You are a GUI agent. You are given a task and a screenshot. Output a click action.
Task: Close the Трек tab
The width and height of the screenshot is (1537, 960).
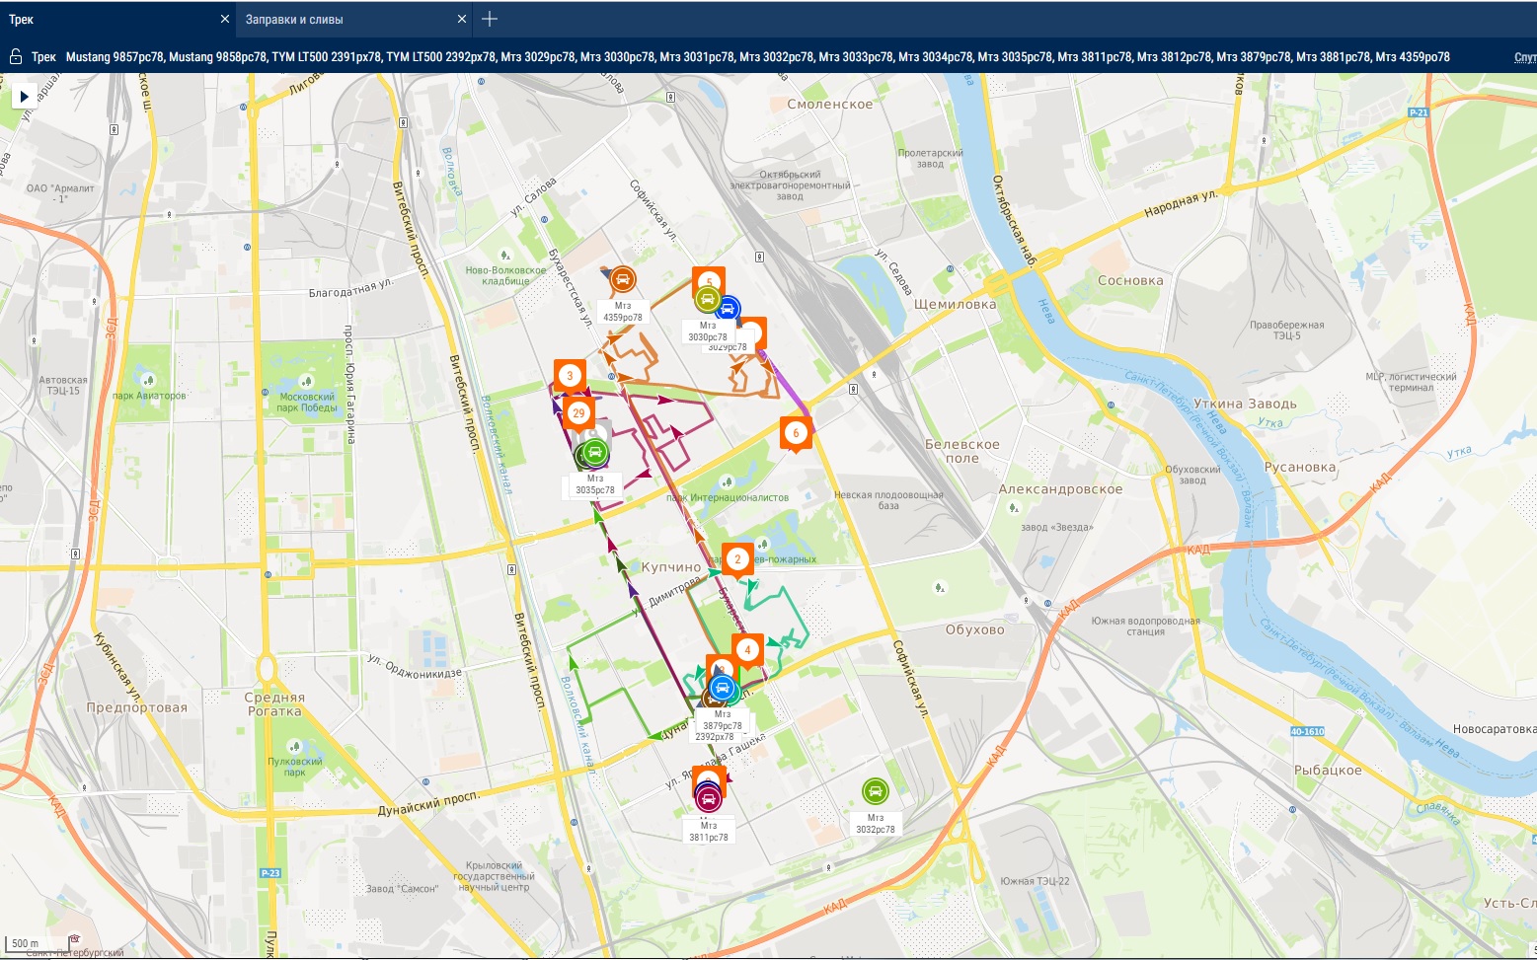(225, 19)
